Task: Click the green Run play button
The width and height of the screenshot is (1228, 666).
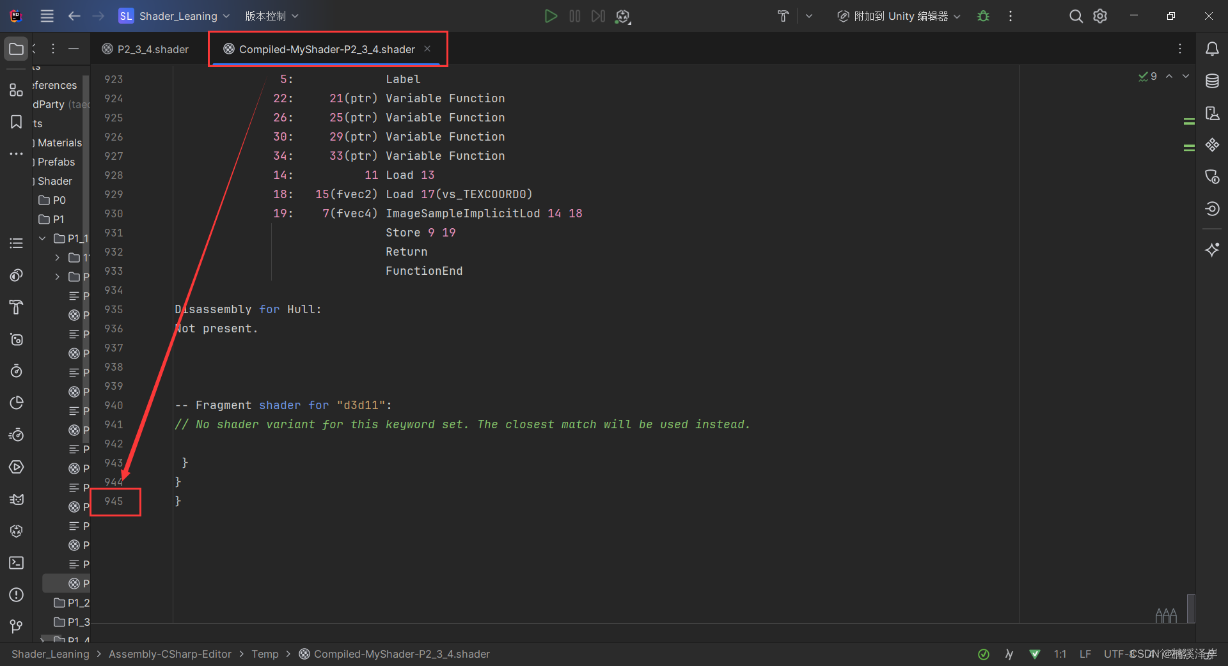Action: click(x=551, y=16)
